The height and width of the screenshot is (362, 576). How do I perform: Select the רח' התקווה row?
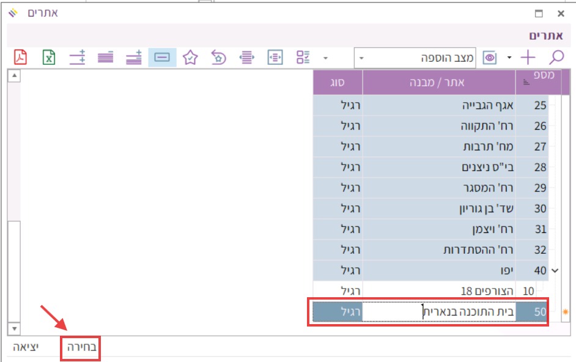pyautogui.click(x=439, y=126)
